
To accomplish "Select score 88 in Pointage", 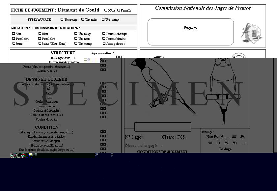I will tap(234, 137).
